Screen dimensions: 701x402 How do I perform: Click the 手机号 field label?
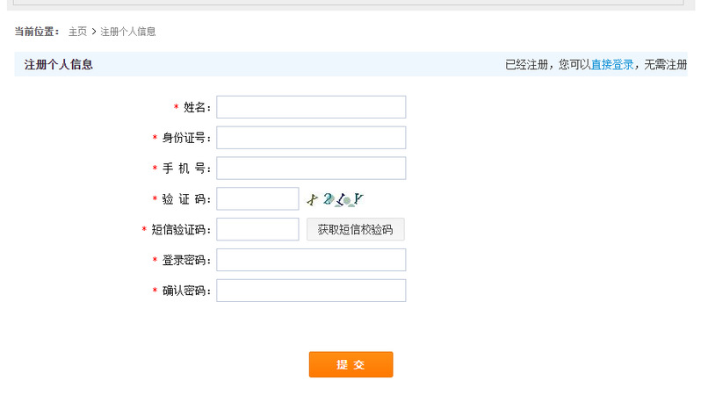pos(185,169)
